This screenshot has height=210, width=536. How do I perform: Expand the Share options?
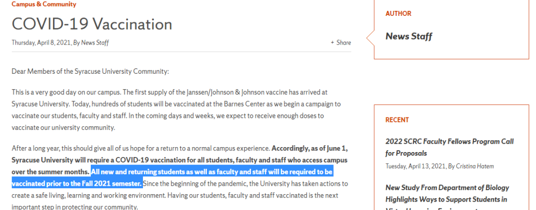click(x=341, y=43)
